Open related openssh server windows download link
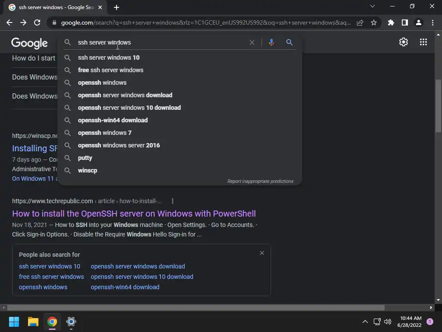Image resolution: width=442 pixels, height=332 pixels. tap(138, 266)
